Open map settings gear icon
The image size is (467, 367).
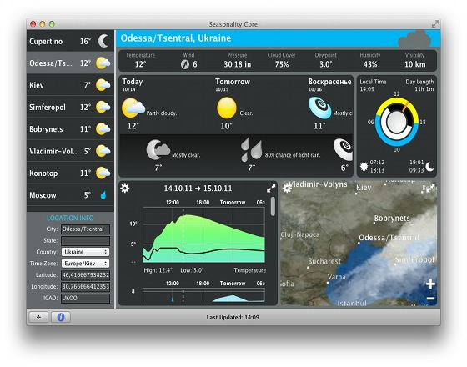(287, 189)
